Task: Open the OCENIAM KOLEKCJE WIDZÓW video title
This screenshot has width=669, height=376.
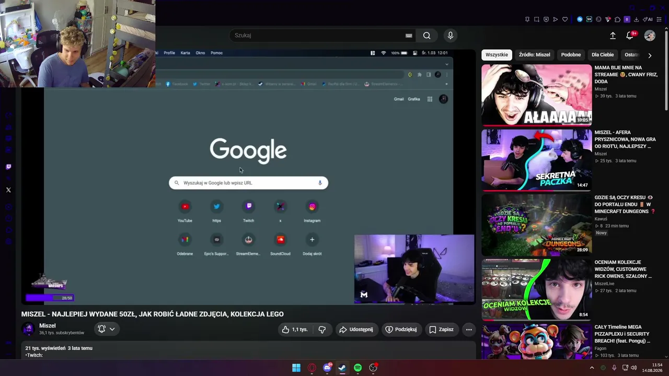Action: click(623, 269)
